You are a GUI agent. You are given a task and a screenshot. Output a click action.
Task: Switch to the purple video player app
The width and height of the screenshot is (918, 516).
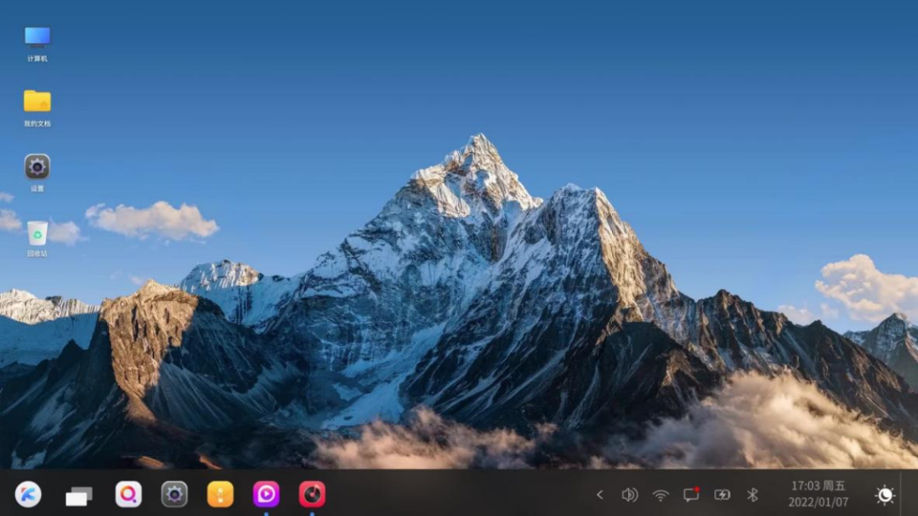point(266,495)
